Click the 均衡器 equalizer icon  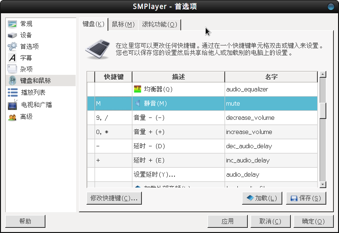pyautogui.click(x=138, y=89)
